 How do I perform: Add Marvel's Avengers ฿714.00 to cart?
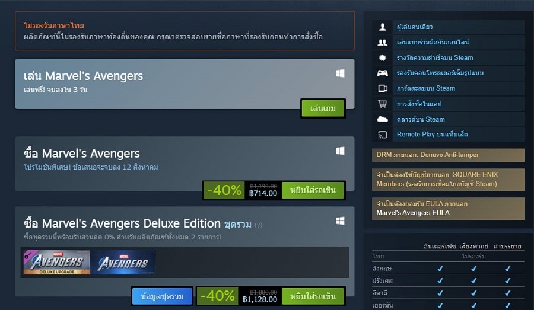coord(313,190)
